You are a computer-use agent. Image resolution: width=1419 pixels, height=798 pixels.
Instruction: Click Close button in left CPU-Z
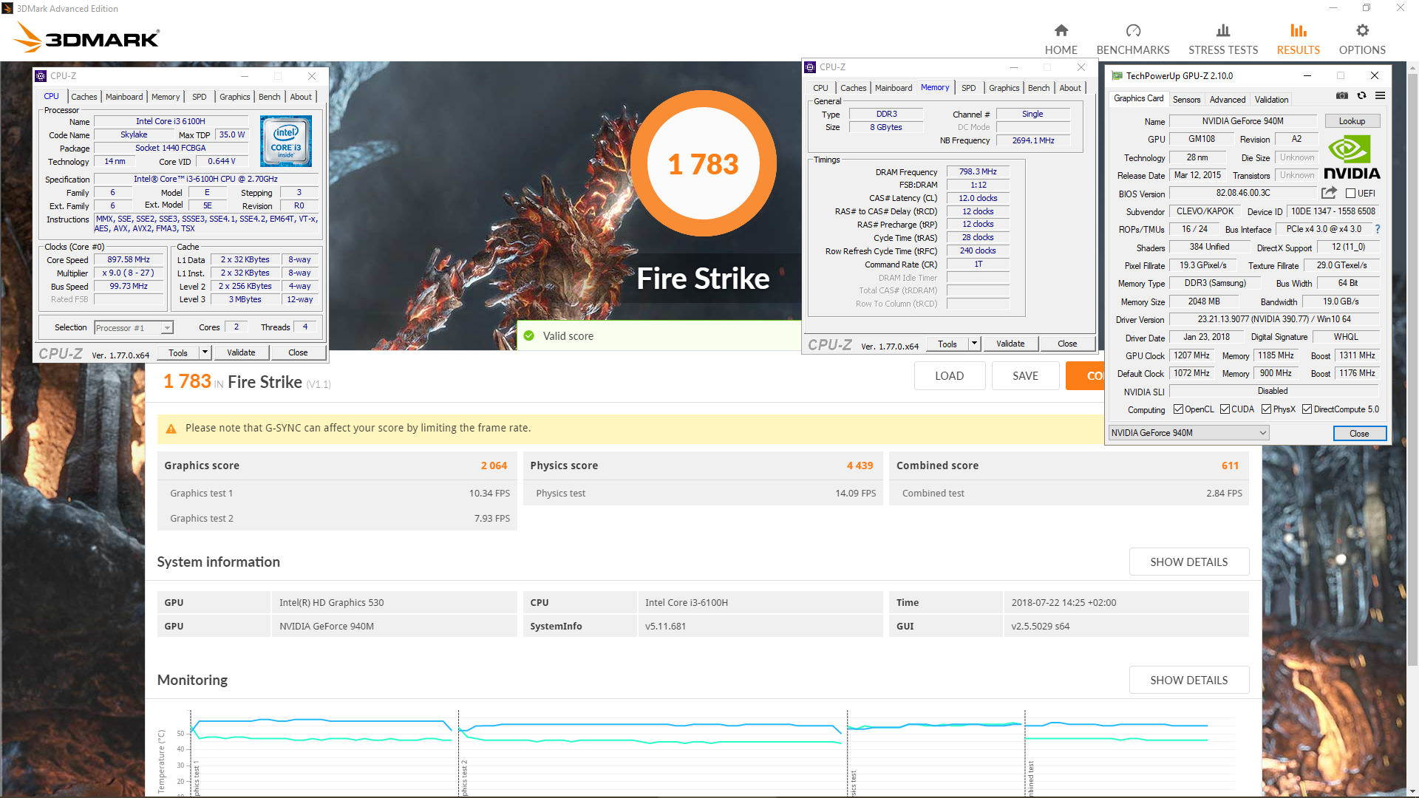[298, 352]
